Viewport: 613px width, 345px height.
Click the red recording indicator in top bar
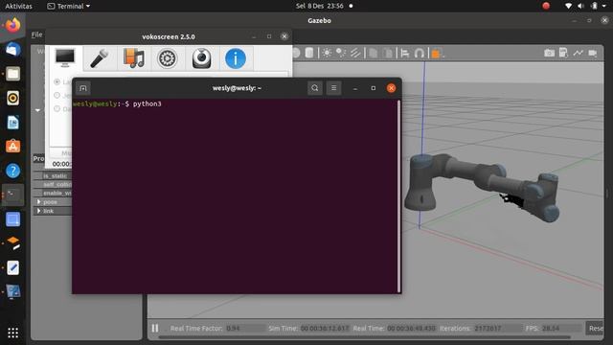[546, 6]
